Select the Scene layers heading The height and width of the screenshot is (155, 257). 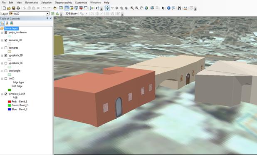(x=12, y=28)
